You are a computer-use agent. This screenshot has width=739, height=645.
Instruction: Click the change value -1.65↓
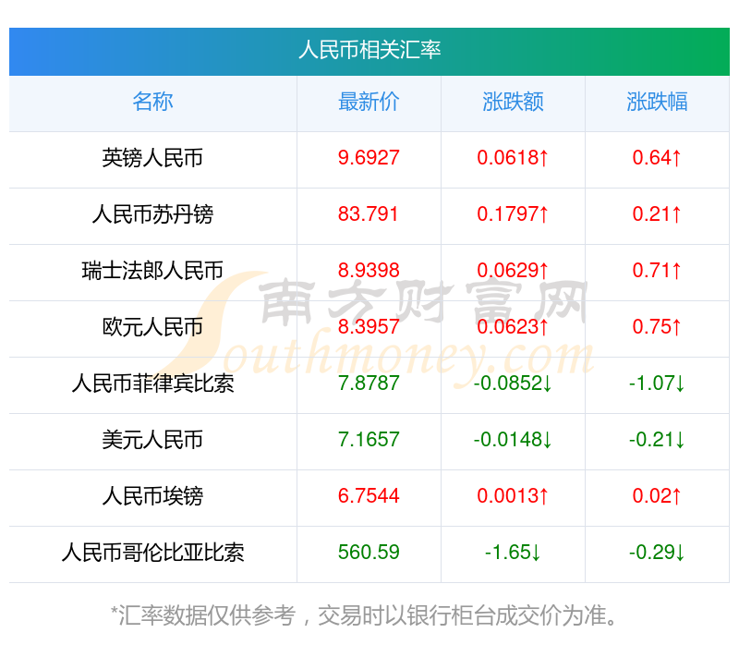tap(513, 552)
